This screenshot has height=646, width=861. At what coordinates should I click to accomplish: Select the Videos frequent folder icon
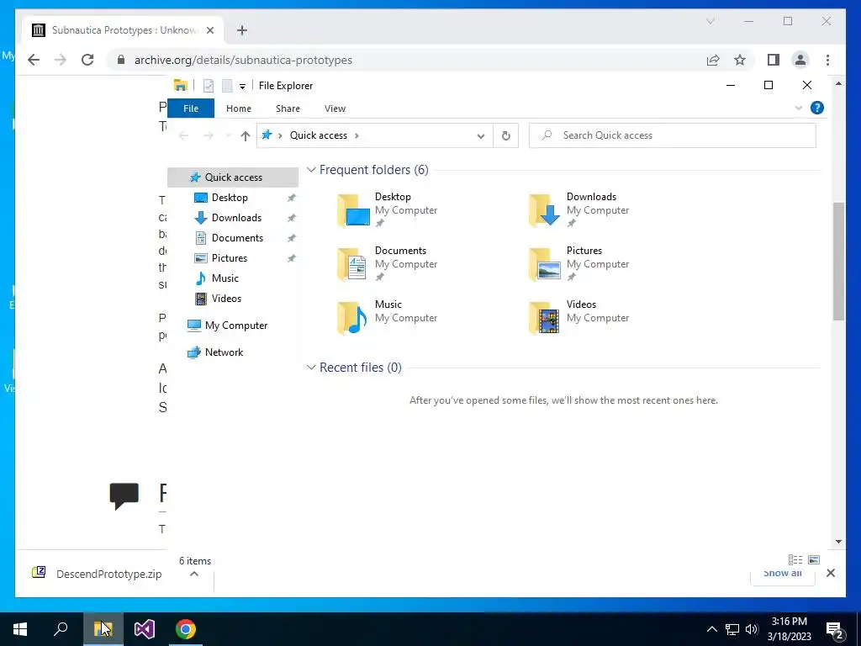coord(545,318)
